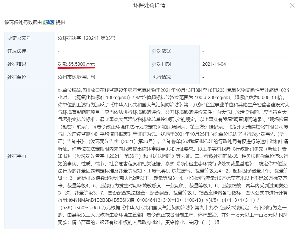Click the dash in the 违反法律 value cell

point(58,51)
